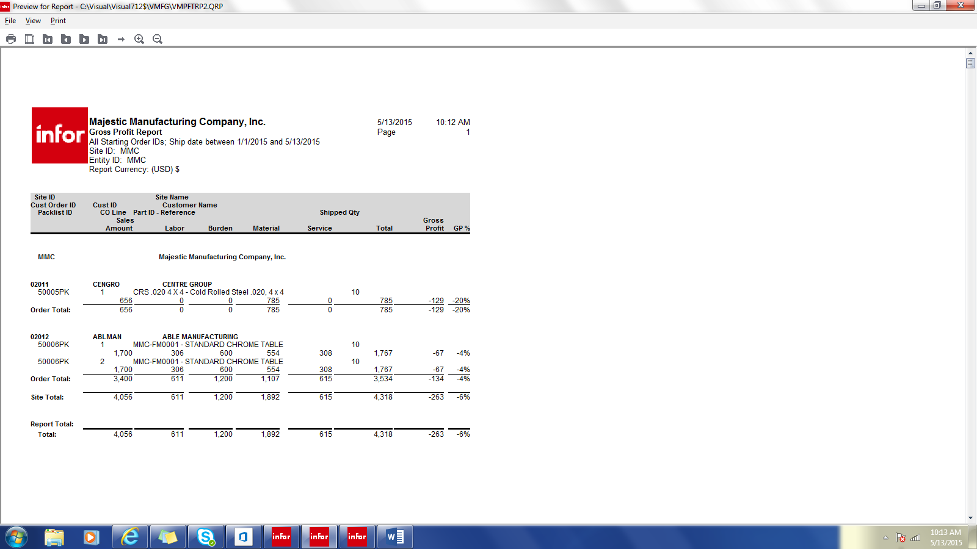Click packlist ID 50005PK

[x=54, y=292]
